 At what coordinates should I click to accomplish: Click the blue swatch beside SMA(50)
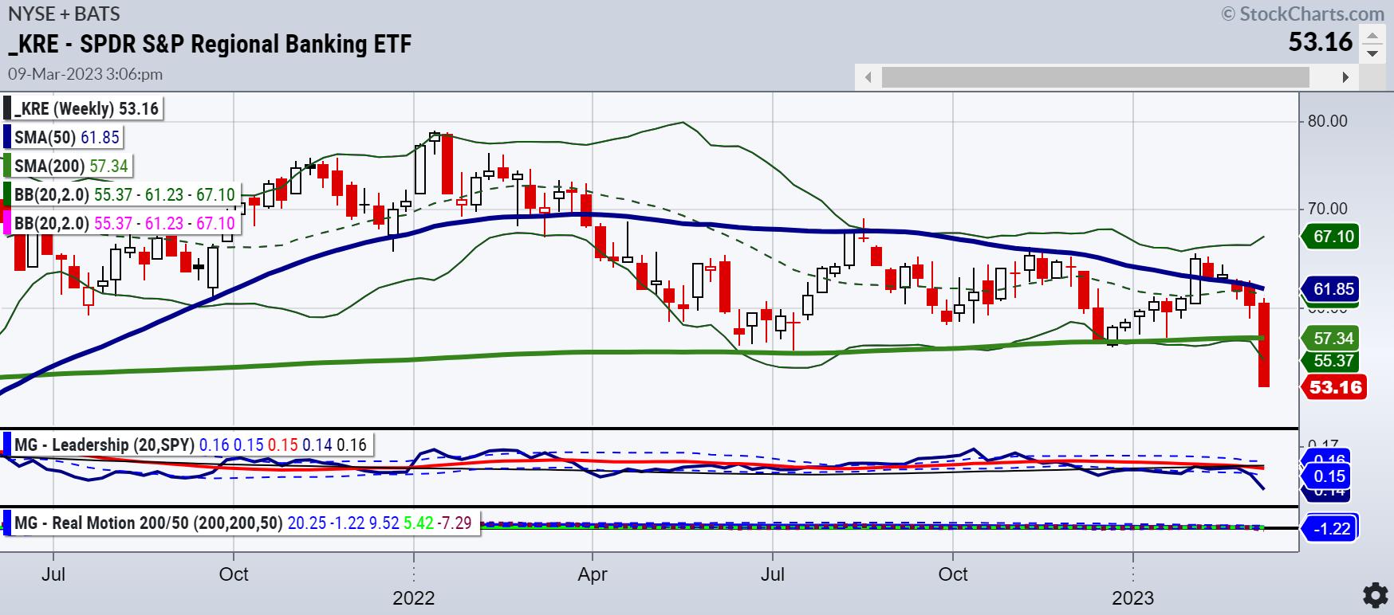click(x=7, y=137)
